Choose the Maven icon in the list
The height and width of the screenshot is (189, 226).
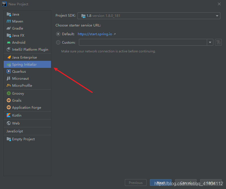point(9,21)
